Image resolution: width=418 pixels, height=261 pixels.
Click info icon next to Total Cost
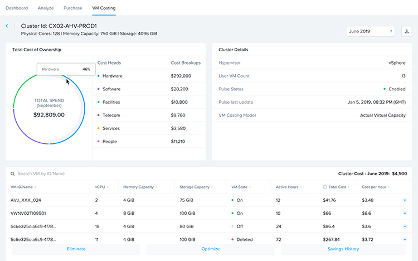point(325,187)
